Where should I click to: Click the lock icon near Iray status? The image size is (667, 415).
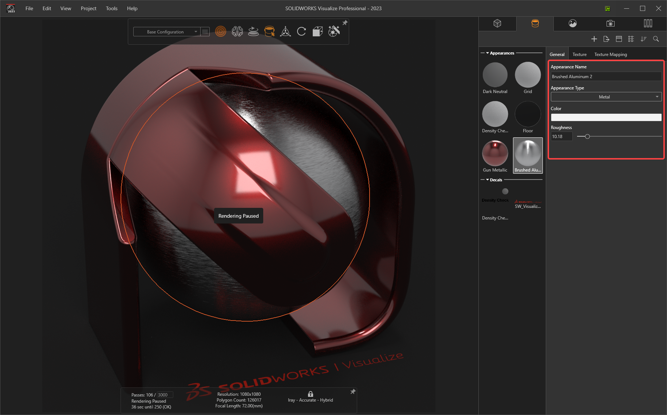(x=311, y=394)
